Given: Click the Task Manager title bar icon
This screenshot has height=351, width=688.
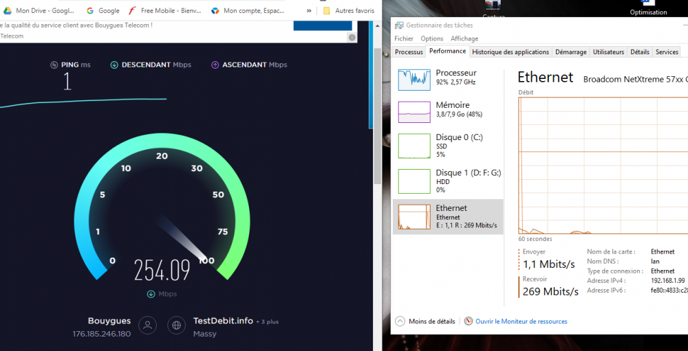Looking at the screenshot, I should pyautogui.click(x=399, y=26).
